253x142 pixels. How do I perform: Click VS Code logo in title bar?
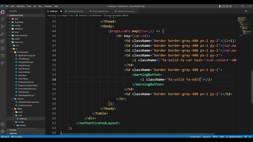(x=2, y=6)
